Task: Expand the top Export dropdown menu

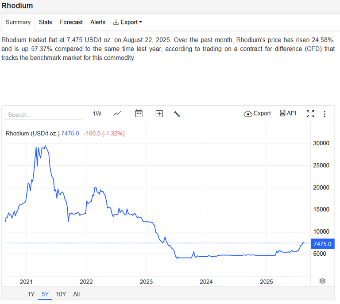Action: coord(127,22)
